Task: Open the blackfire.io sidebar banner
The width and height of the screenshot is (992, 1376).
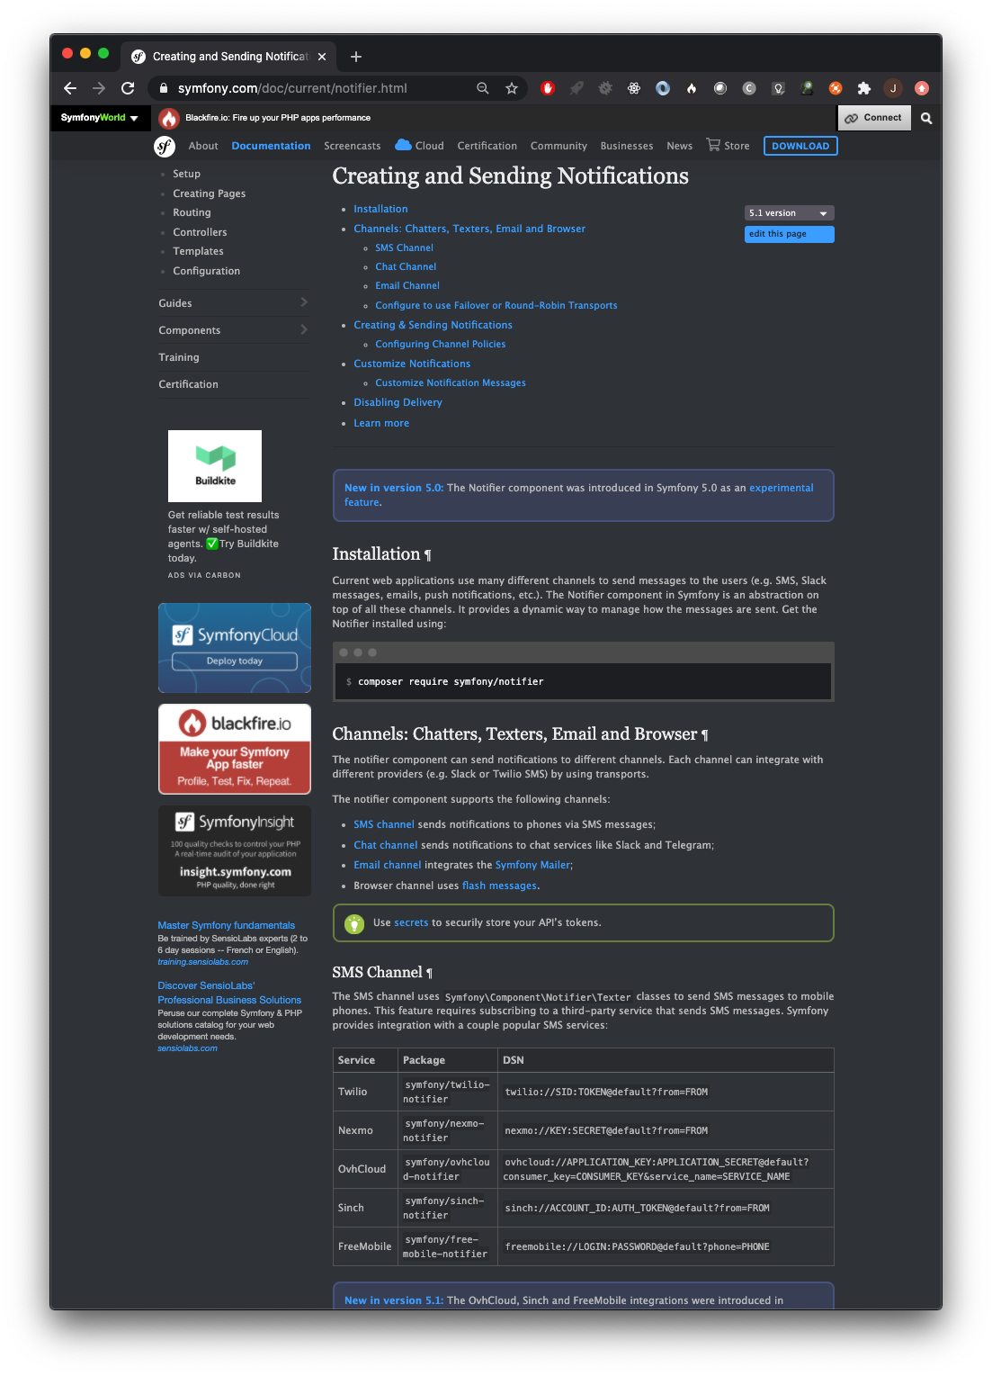Action: [x=235, y=749]
